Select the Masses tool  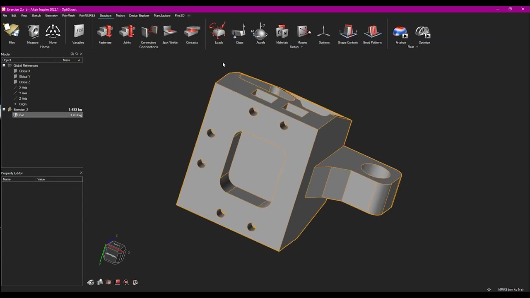[x=303, y=34]
